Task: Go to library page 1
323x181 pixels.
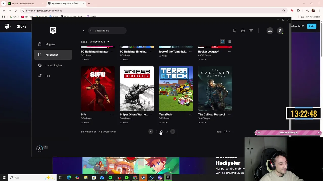Action: (157, 132)
